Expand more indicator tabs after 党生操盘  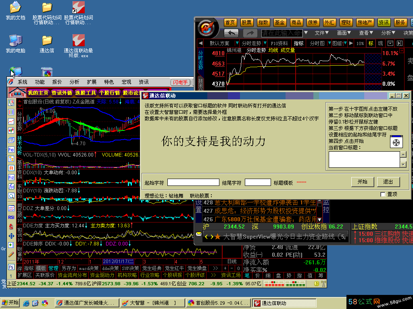[x=215, y=268]
